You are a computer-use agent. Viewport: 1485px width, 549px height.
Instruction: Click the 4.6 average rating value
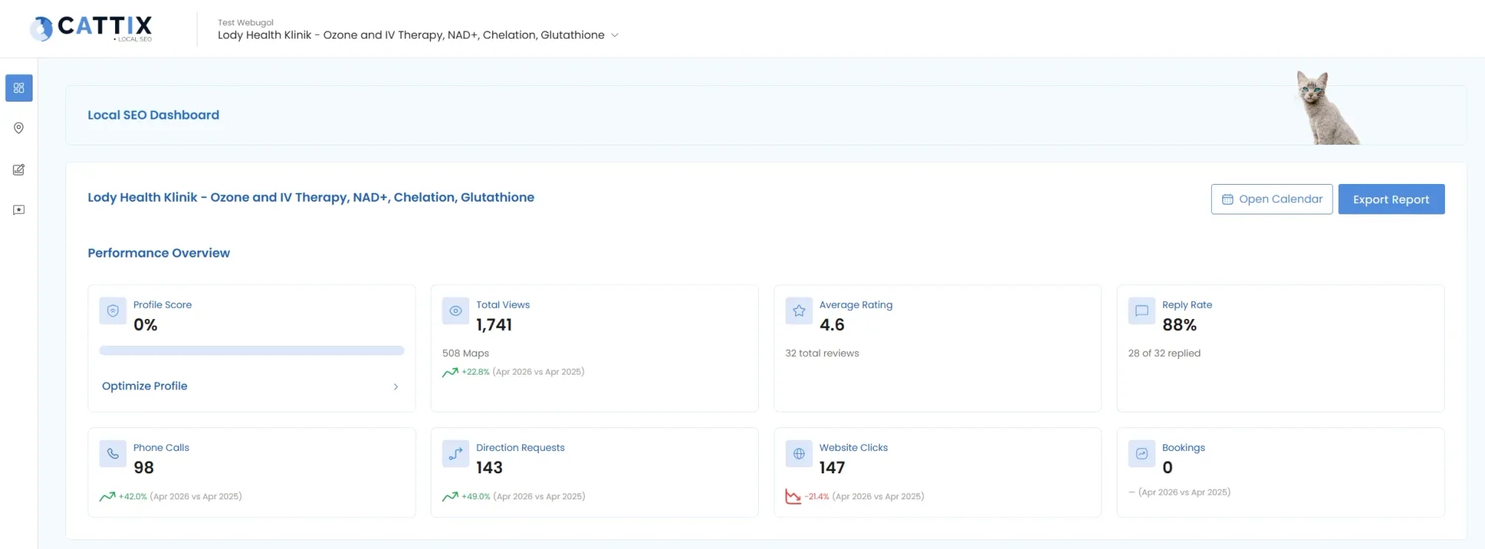(x=832, y=325)
